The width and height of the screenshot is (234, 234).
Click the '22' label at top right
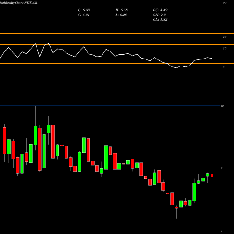(x=224, y=3)
